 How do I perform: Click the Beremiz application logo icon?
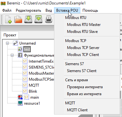coord(3,3)
